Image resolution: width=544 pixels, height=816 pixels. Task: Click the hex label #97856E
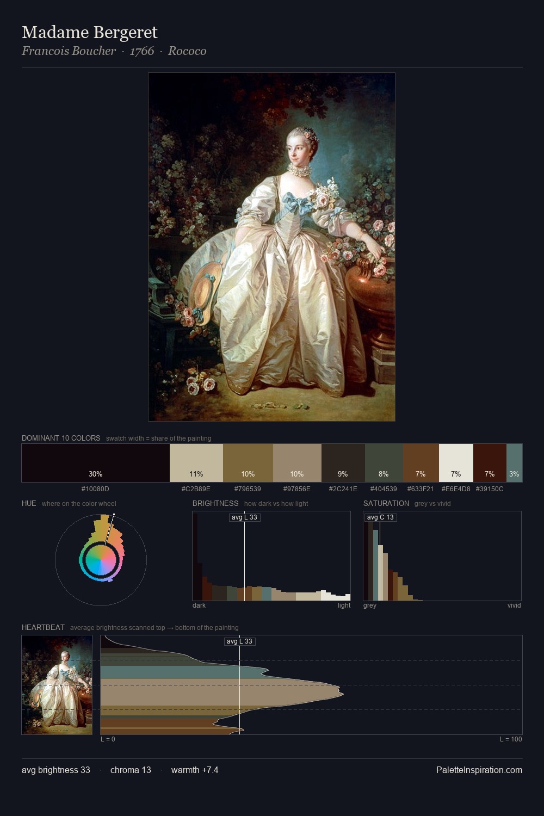point(297,489)
